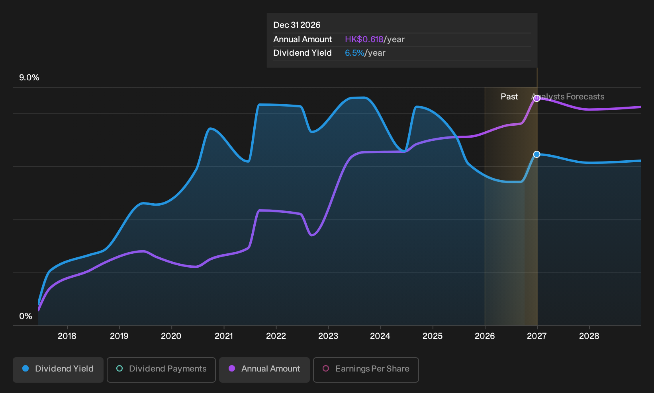Click the 2022 x-axis label

pos(276,336)
